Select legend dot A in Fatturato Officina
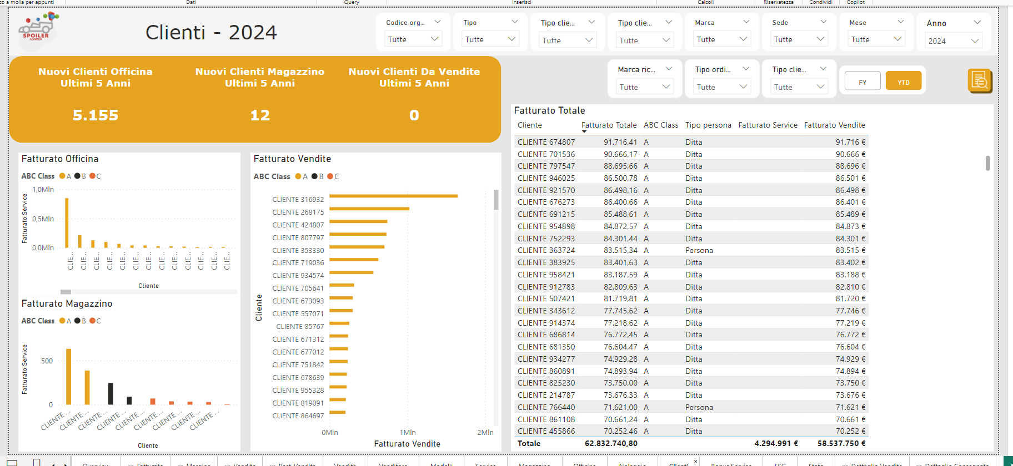This screenshot has width=1013, height=466. coord(62,176)
